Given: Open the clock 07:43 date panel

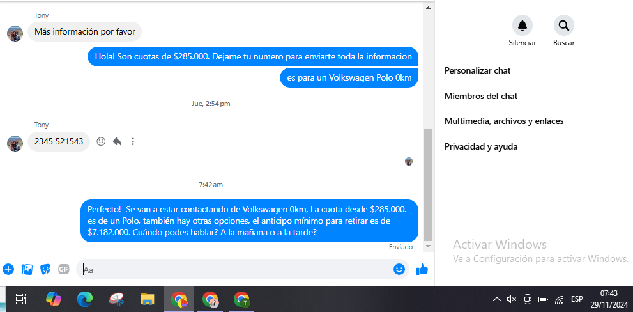Looking at the screenshot, I should [609, 299].
